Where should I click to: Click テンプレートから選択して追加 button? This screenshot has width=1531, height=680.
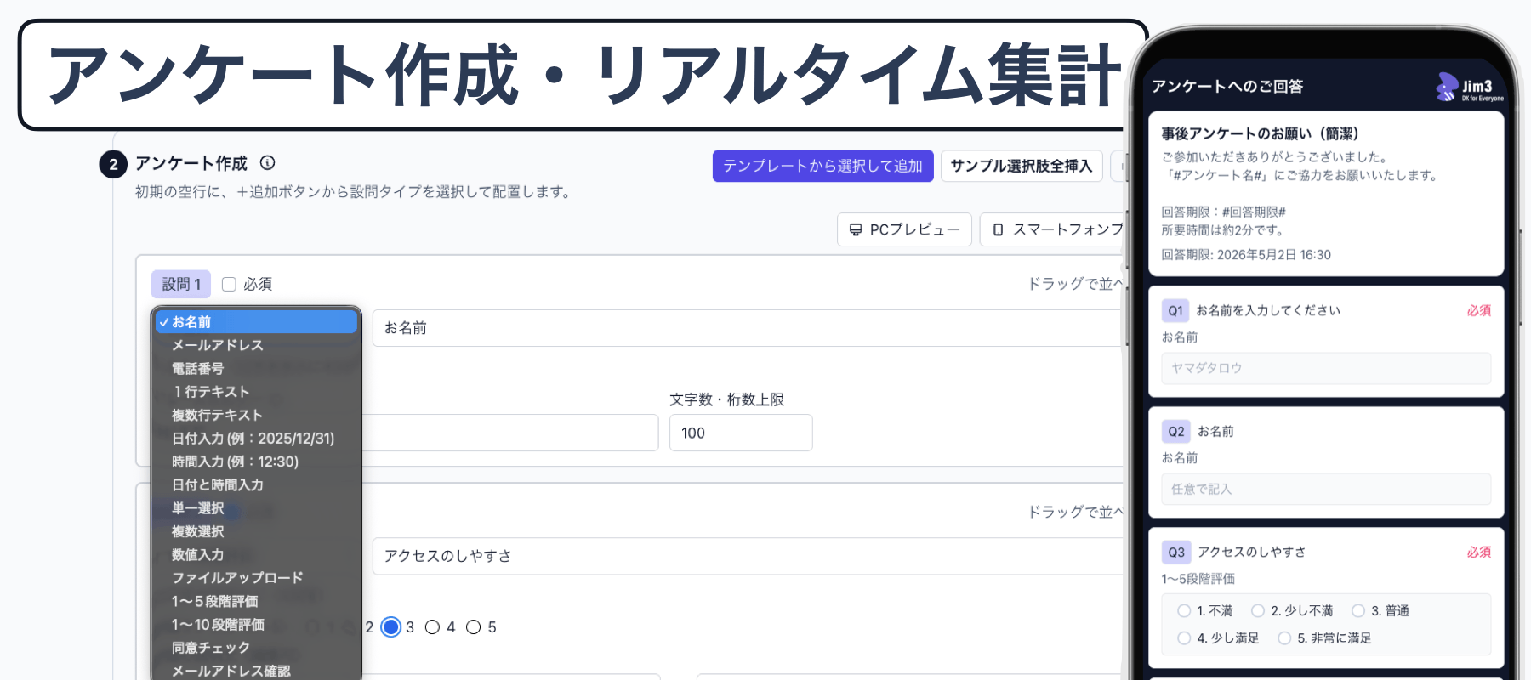pyautogui.click(x=822, y=166)
